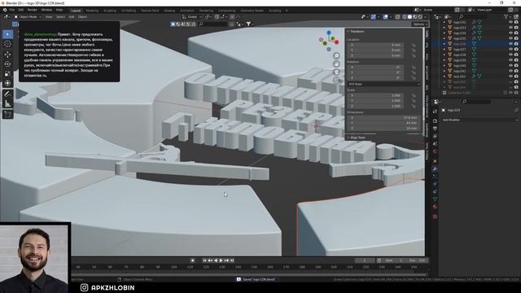Toggle viewport overlays display
Image resolution: width=521 pixels, height=293 pixels.
coord(385,16)
